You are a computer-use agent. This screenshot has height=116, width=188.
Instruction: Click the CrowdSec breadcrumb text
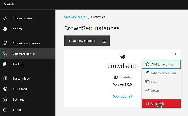tap(98, 17)
